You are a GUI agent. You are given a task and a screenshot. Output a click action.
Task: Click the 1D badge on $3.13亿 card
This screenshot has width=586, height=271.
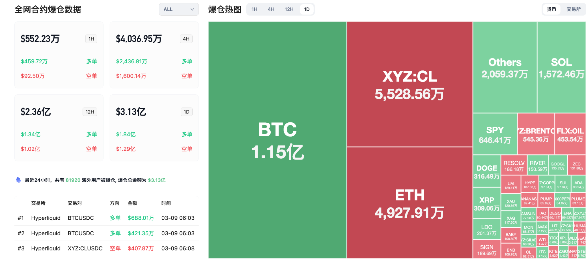187,112
